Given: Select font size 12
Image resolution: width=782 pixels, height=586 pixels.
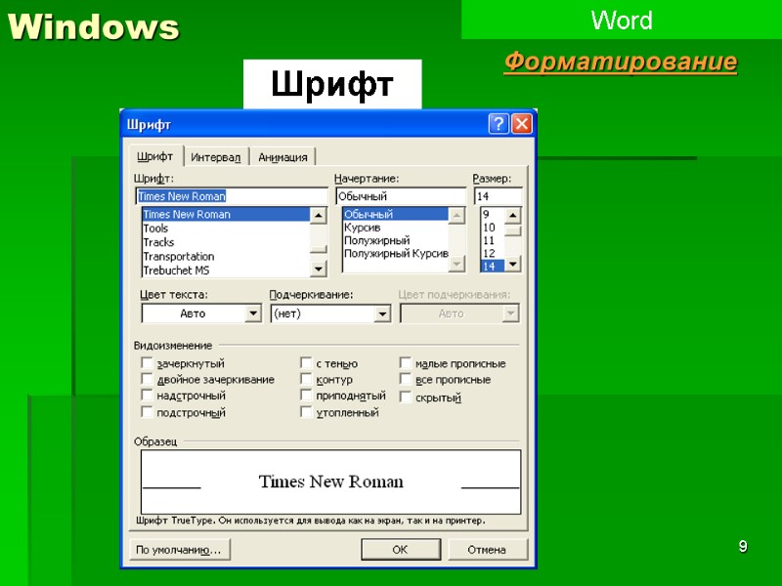Looking at the screenshot, I should pyautogui.click(x=493, y=253).
